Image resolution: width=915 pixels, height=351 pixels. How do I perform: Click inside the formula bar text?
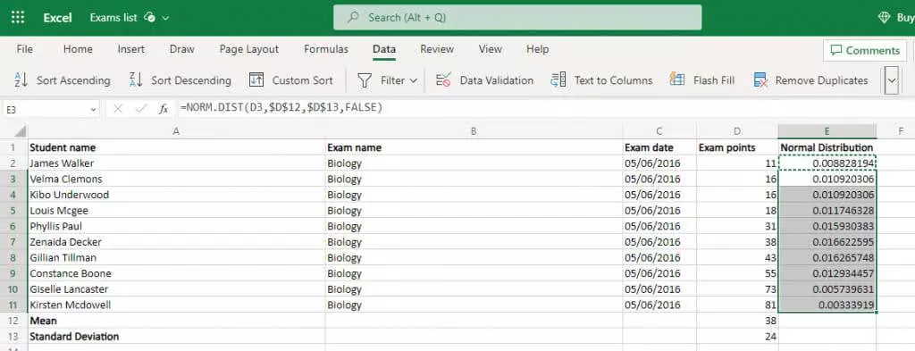coord(281,108)
